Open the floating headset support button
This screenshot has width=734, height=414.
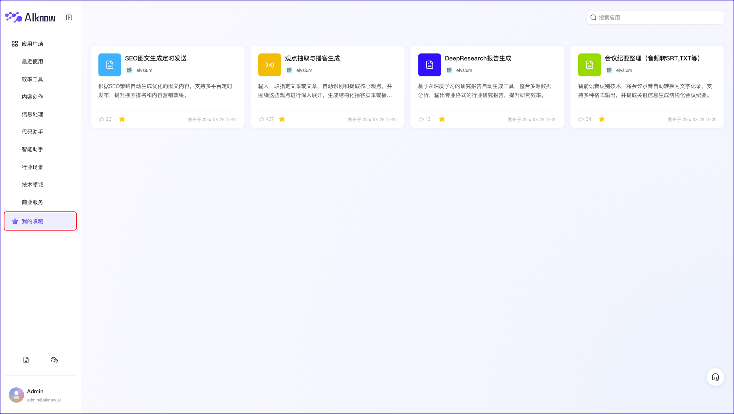pyautogui.click(x=715, y=377)
